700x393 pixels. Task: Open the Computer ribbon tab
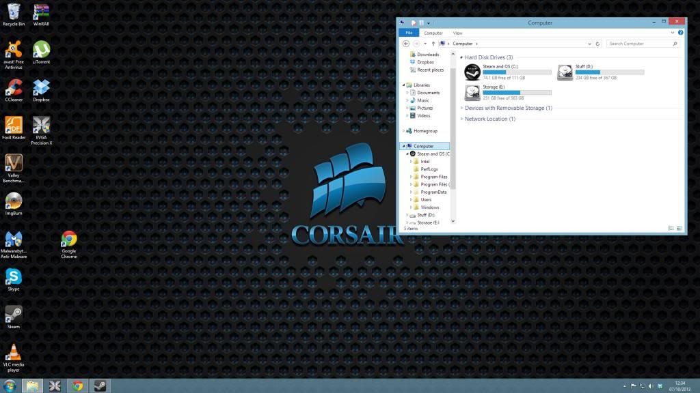(433, 33)
